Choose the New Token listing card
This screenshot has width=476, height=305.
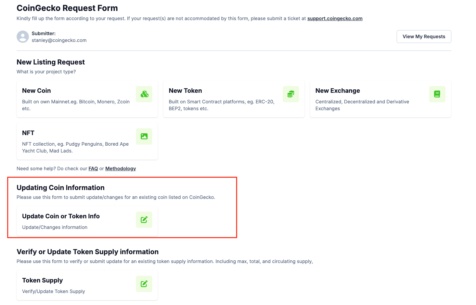pos(234,99)
